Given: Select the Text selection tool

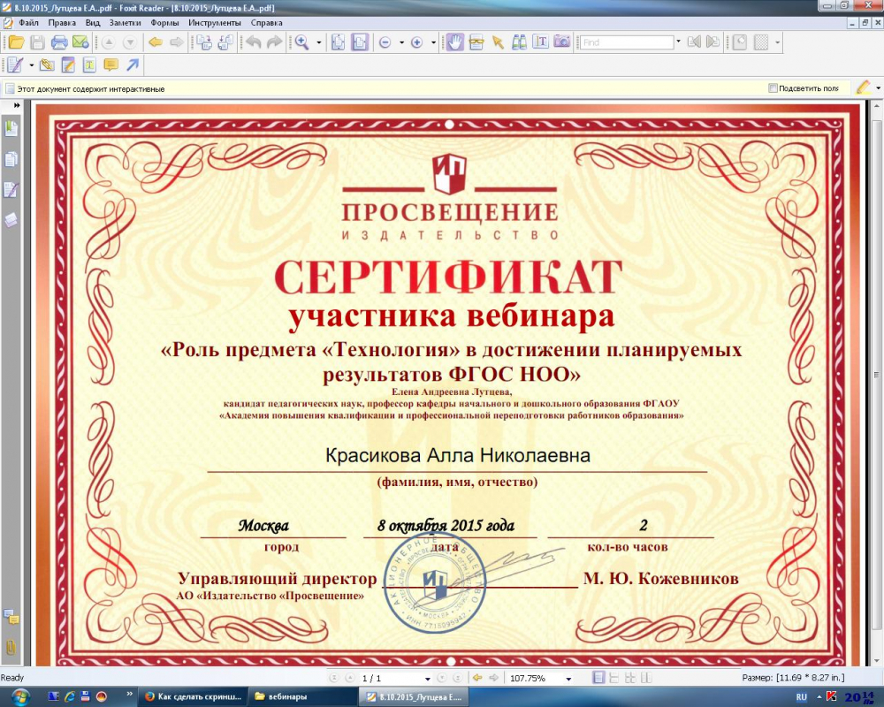Looking at the screenshot, I should click(541, 42).
